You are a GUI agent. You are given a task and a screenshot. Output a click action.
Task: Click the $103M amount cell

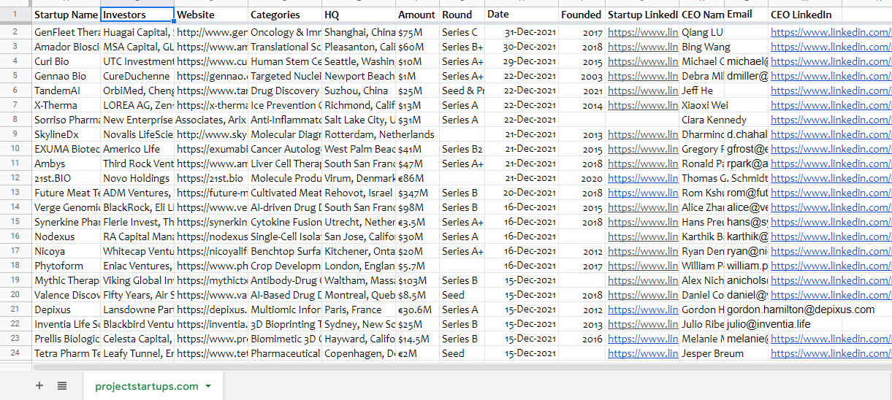418,280
